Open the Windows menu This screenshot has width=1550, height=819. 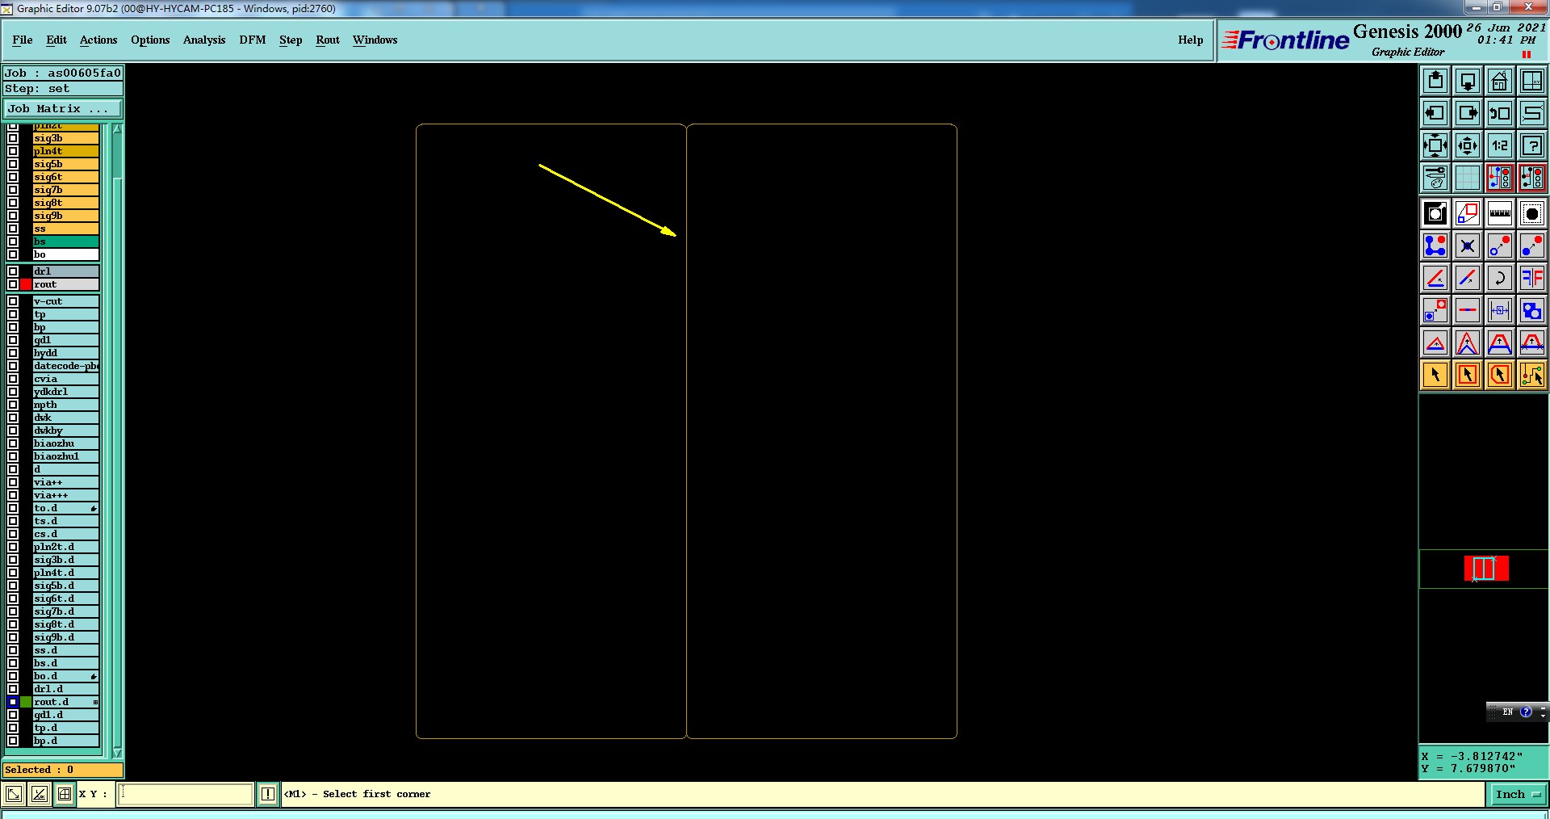[x=375, y=40]
